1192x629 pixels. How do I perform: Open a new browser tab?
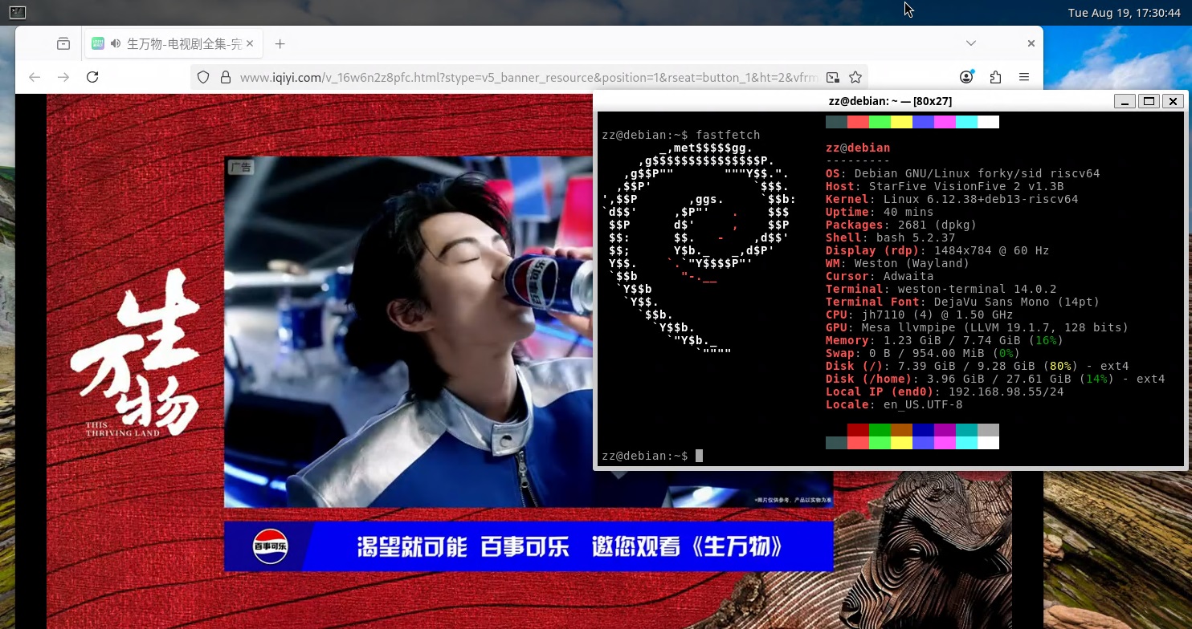point(280,44)
